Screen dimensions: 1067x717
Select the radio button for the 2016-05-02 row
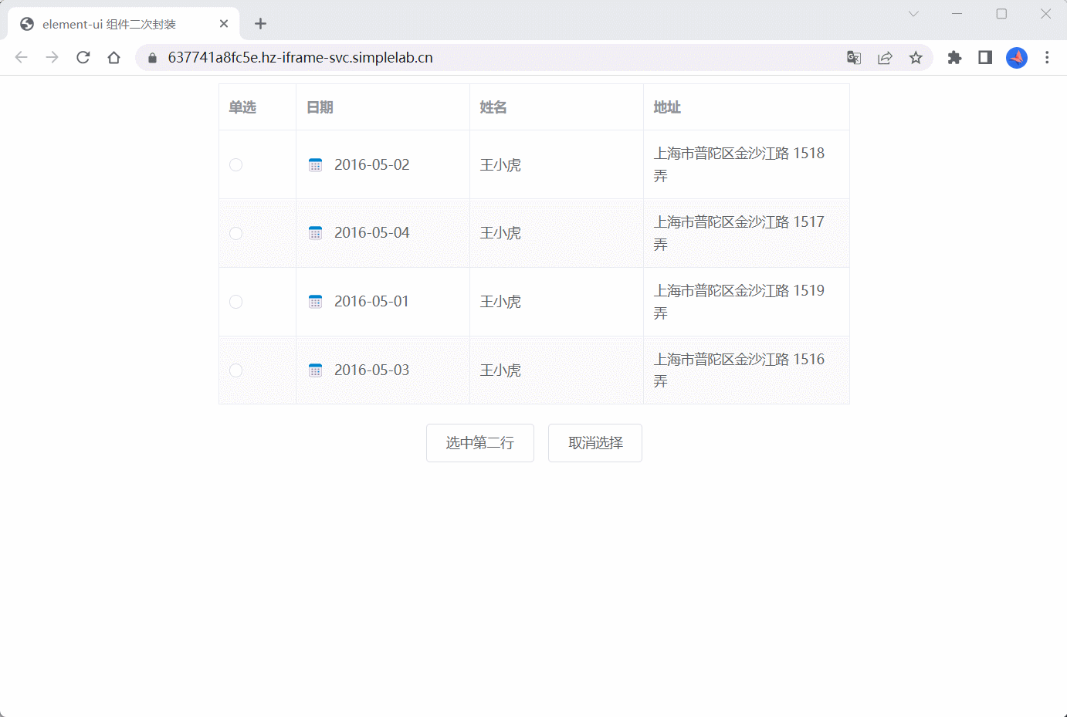click(x=236, y=165)
